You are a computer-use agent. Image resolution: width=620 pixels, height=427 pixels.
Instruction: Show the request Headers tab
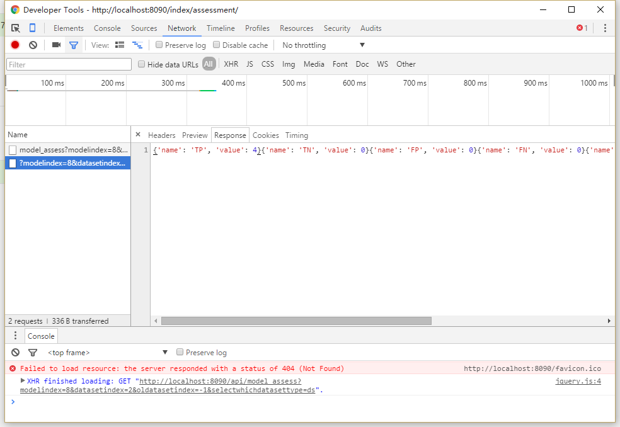click(x=162, y=135)
